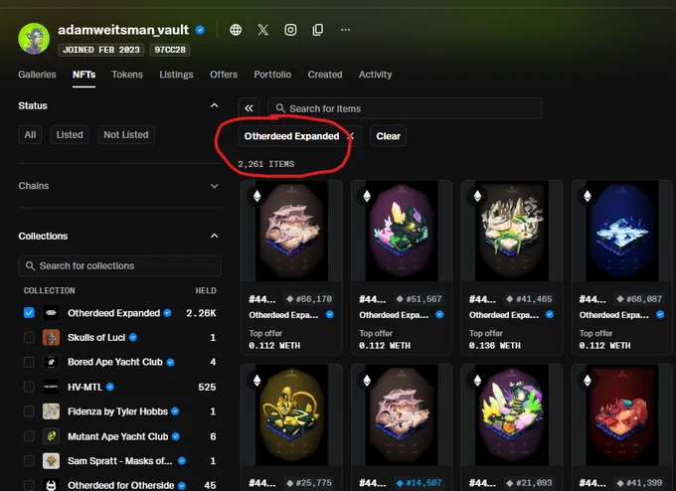Click the Ethereum icon on card #21,093
This screenshot has width=676, height=491.
(x=477, y=381)
